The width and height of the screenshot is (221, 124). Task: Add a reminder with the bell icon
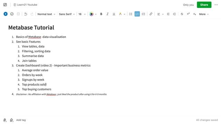point(5,120)
